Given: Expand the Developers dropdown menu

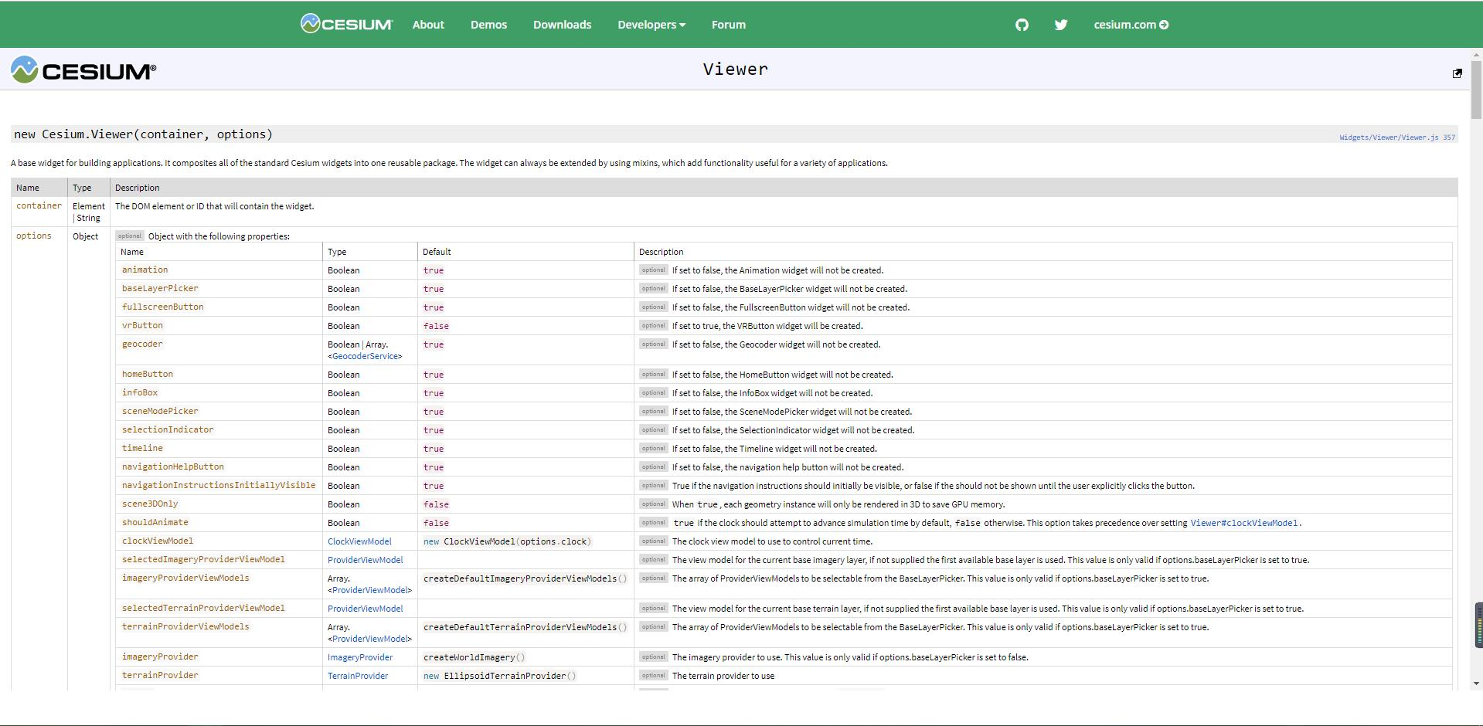Looking at the screenshot, I should click(651, 25).
